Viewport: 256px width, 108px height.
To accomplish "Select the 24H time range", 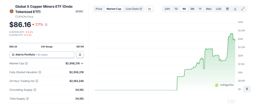I will coord(167,9).
